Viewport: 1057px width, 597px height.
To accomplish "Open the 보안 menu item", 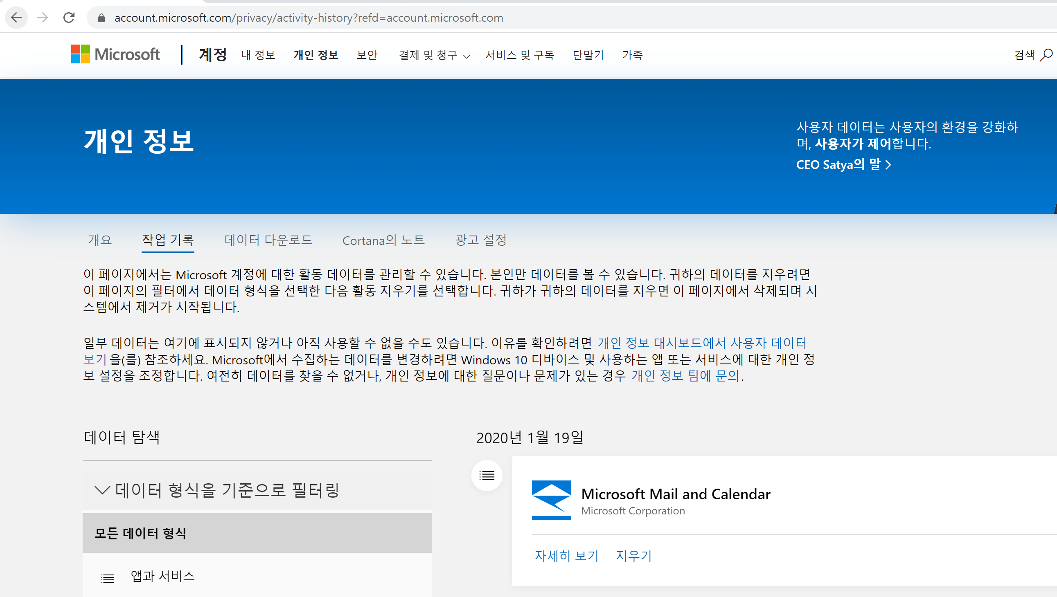I will [366, 55].
